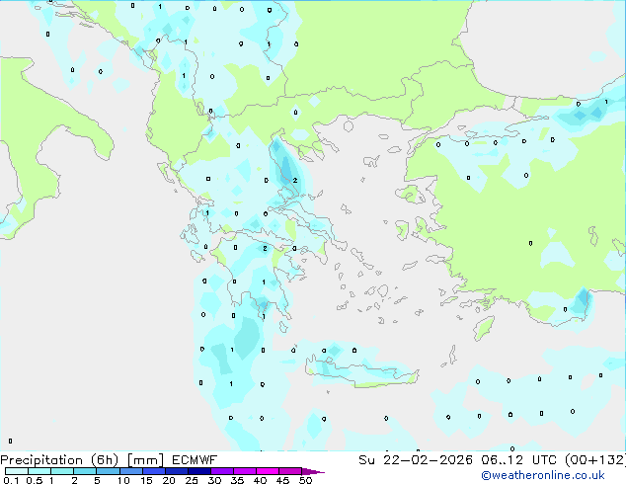Click the legend value '15'
This screenshot has height=484, width=626.
click(x=146, y=480)
